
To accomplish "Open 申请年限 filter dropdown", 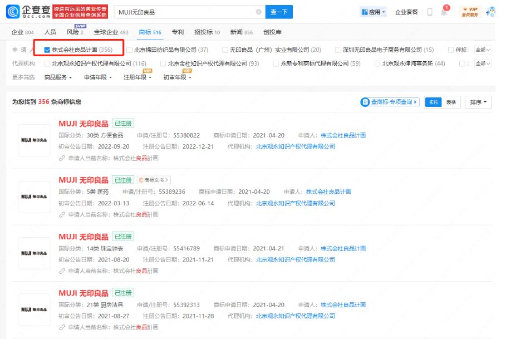I will tap(98, 77).
